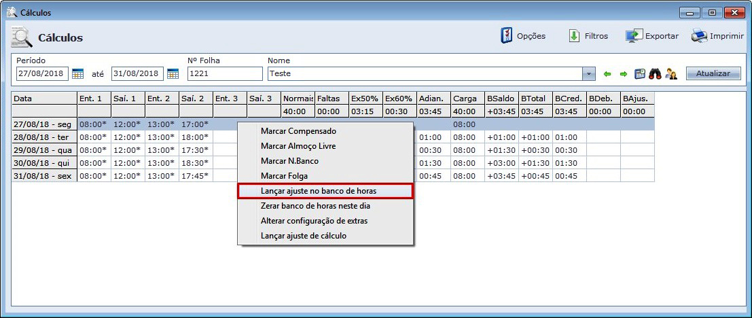Viewport: 752px width, 318px height.
Task: Open end date calendar picker
Action: click(173, 73)
